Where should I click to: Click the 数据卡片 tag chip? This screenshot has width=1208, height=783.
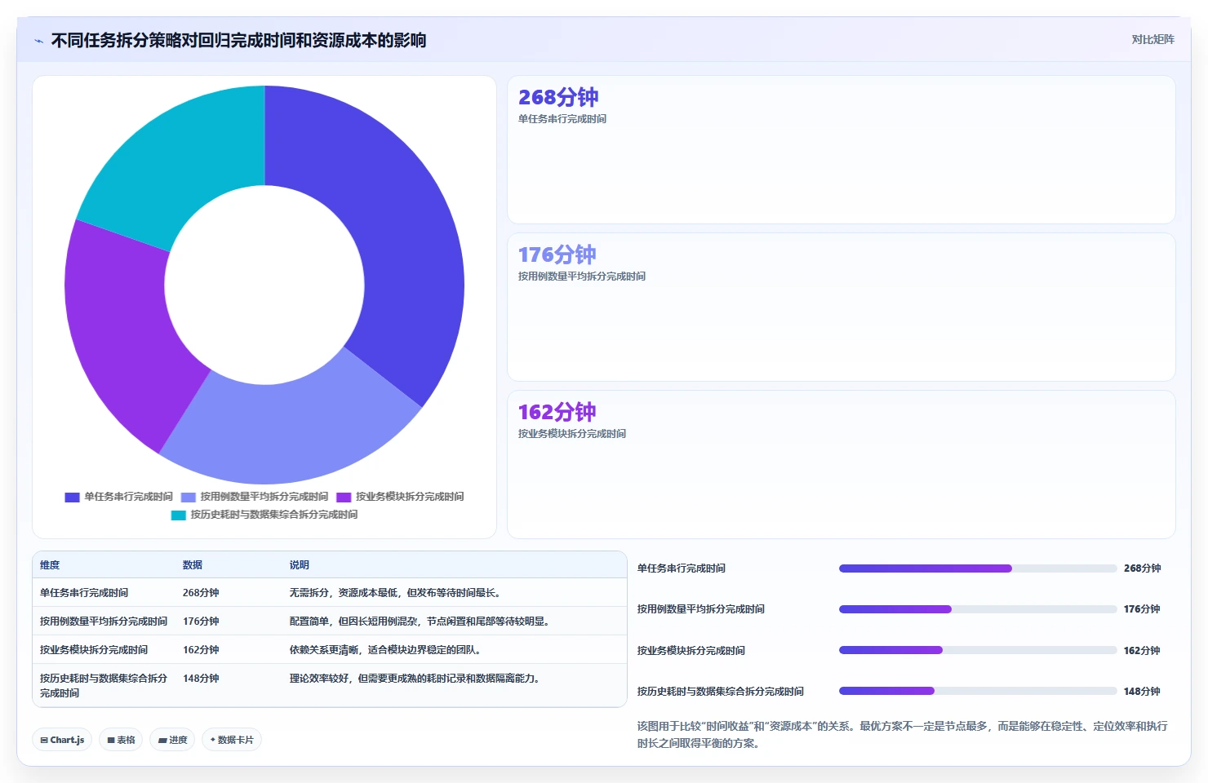pyautogui.click(x=232, y=740)
